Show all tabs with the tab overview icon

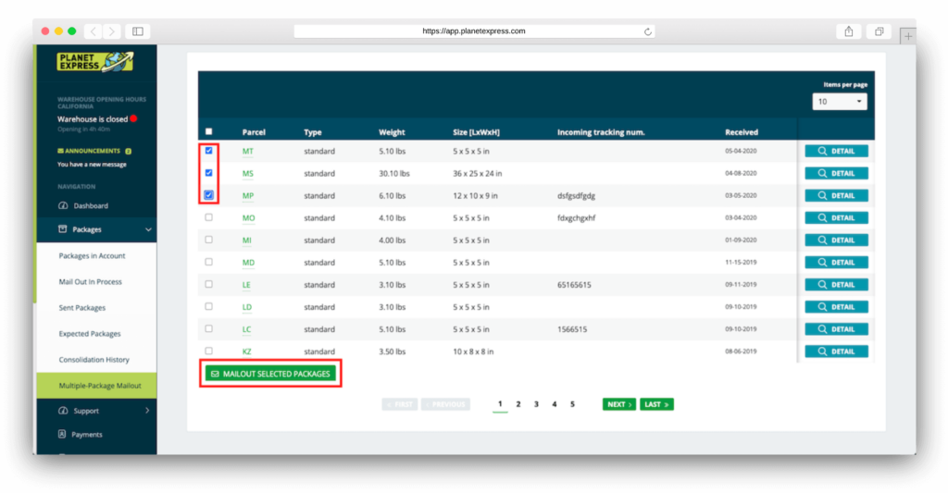879,31
